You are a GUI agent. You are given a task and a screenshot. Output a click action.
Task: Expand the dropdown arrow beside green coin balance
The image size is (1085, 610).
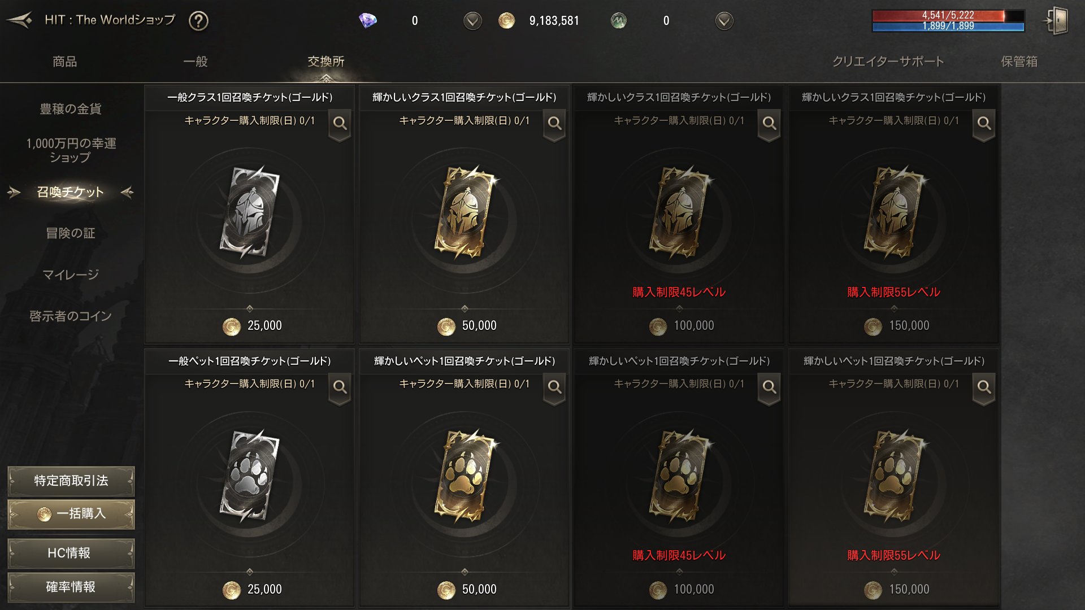pos(724,21)
